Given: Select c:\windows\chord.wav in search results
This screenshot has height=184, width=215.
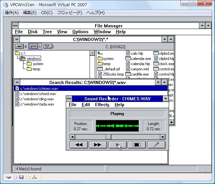Looking at the screenshot, I should pos(36,94).
